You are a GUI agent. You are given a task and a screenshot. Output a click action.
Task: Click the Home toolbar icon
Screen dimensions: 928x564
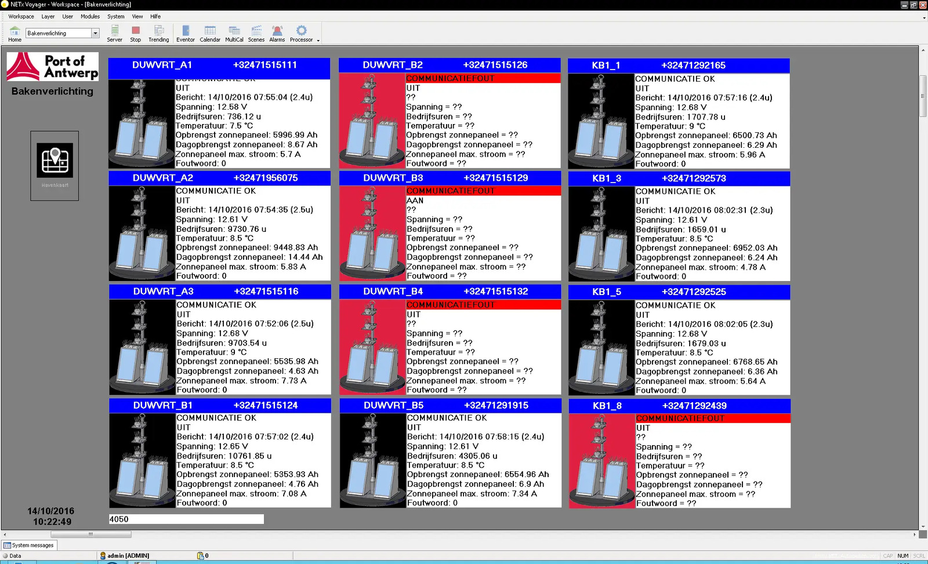(x=14, y=34)
